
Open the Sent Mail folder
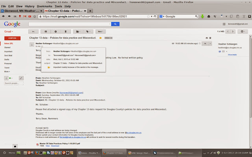8,55
